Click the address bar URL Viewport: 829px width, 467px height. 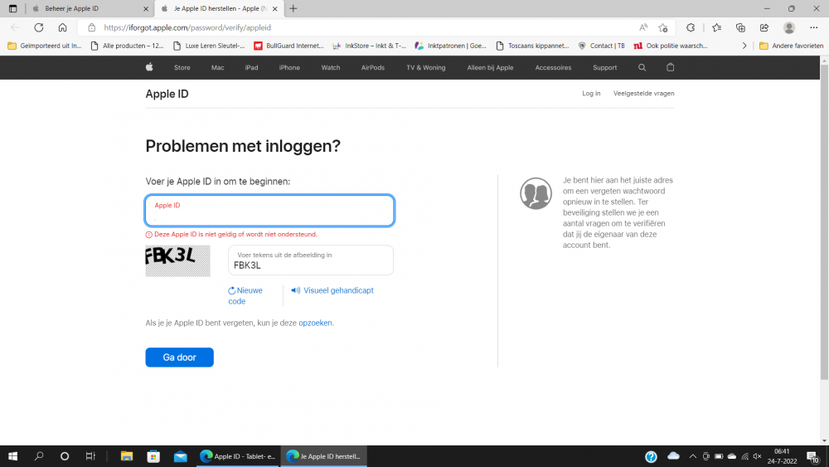coord(187,27)
